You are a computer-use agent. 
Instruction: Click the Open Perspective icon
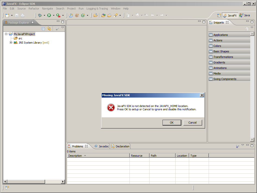pos(219,15)
